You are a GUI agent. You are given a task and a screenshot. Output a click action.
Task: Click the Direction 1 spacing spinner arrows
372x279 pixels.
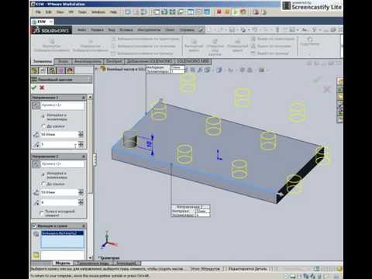(x=81, y=134)
